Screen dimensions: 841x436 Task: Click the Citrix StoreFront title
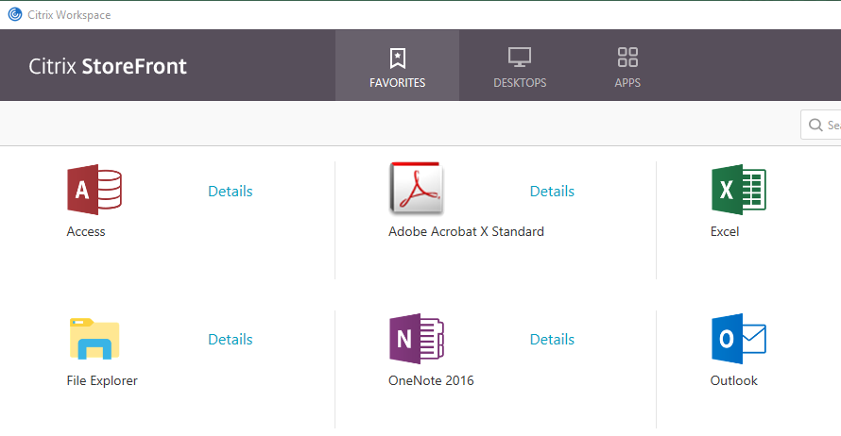(x=108, y=66)
